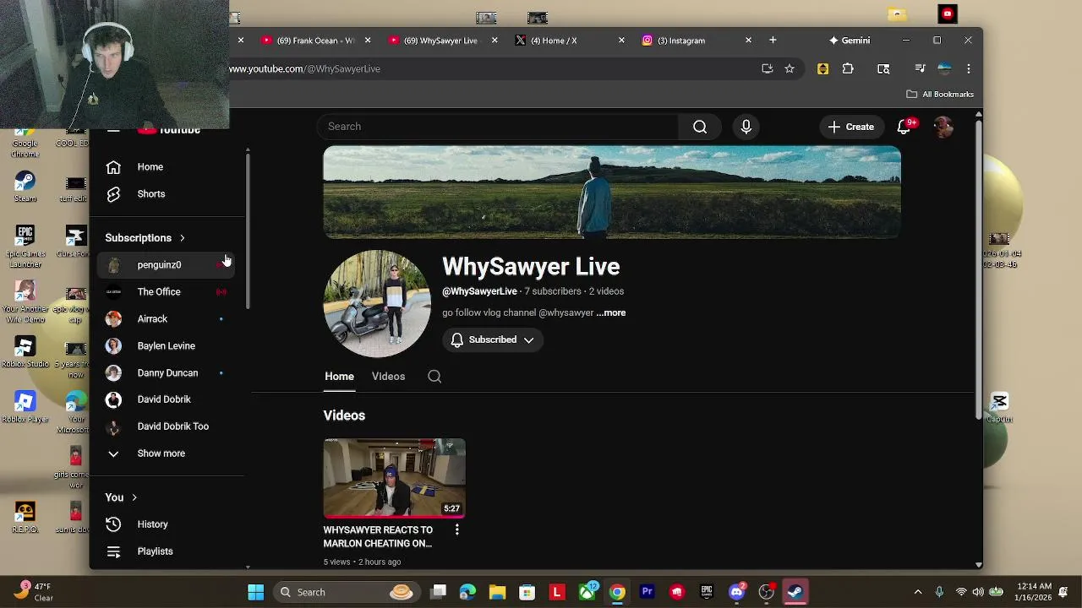Screen dimensions: 1082x608
Task: Play the 5:27 video thumbnail
Action: [x=394, y=478]
